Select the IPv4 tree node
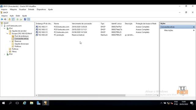196x110 pixels. click(11, 28)
